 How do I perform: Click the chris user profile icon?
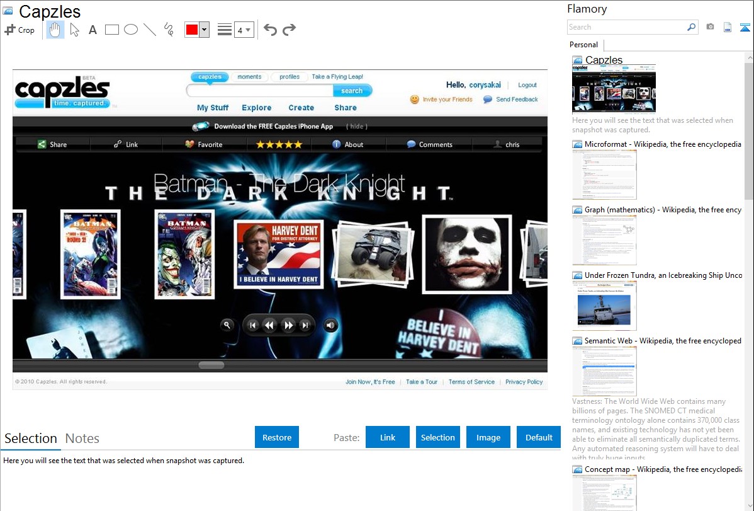498,144
